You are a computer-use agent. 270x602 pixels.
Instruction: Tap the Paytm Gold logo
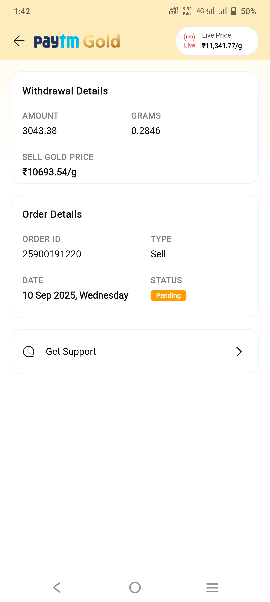pos(77,41)
